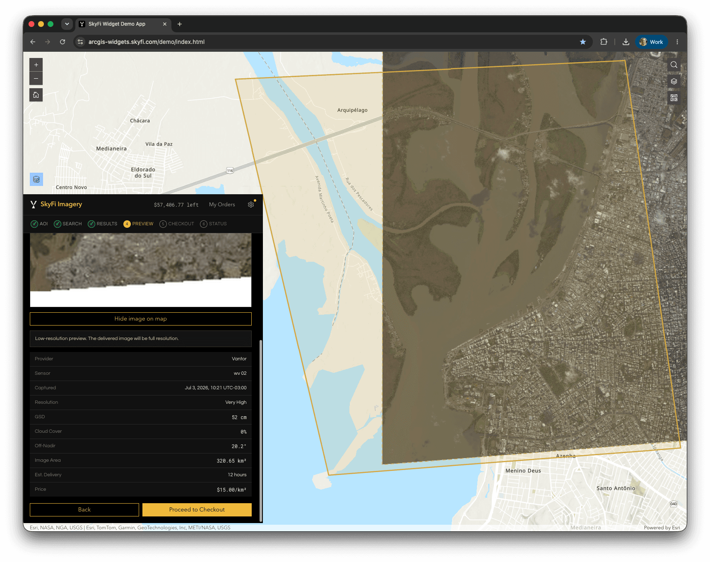The width and height of the screenshot is (710, 562).
Task: Open the map layers list
Action: point(674,81)
